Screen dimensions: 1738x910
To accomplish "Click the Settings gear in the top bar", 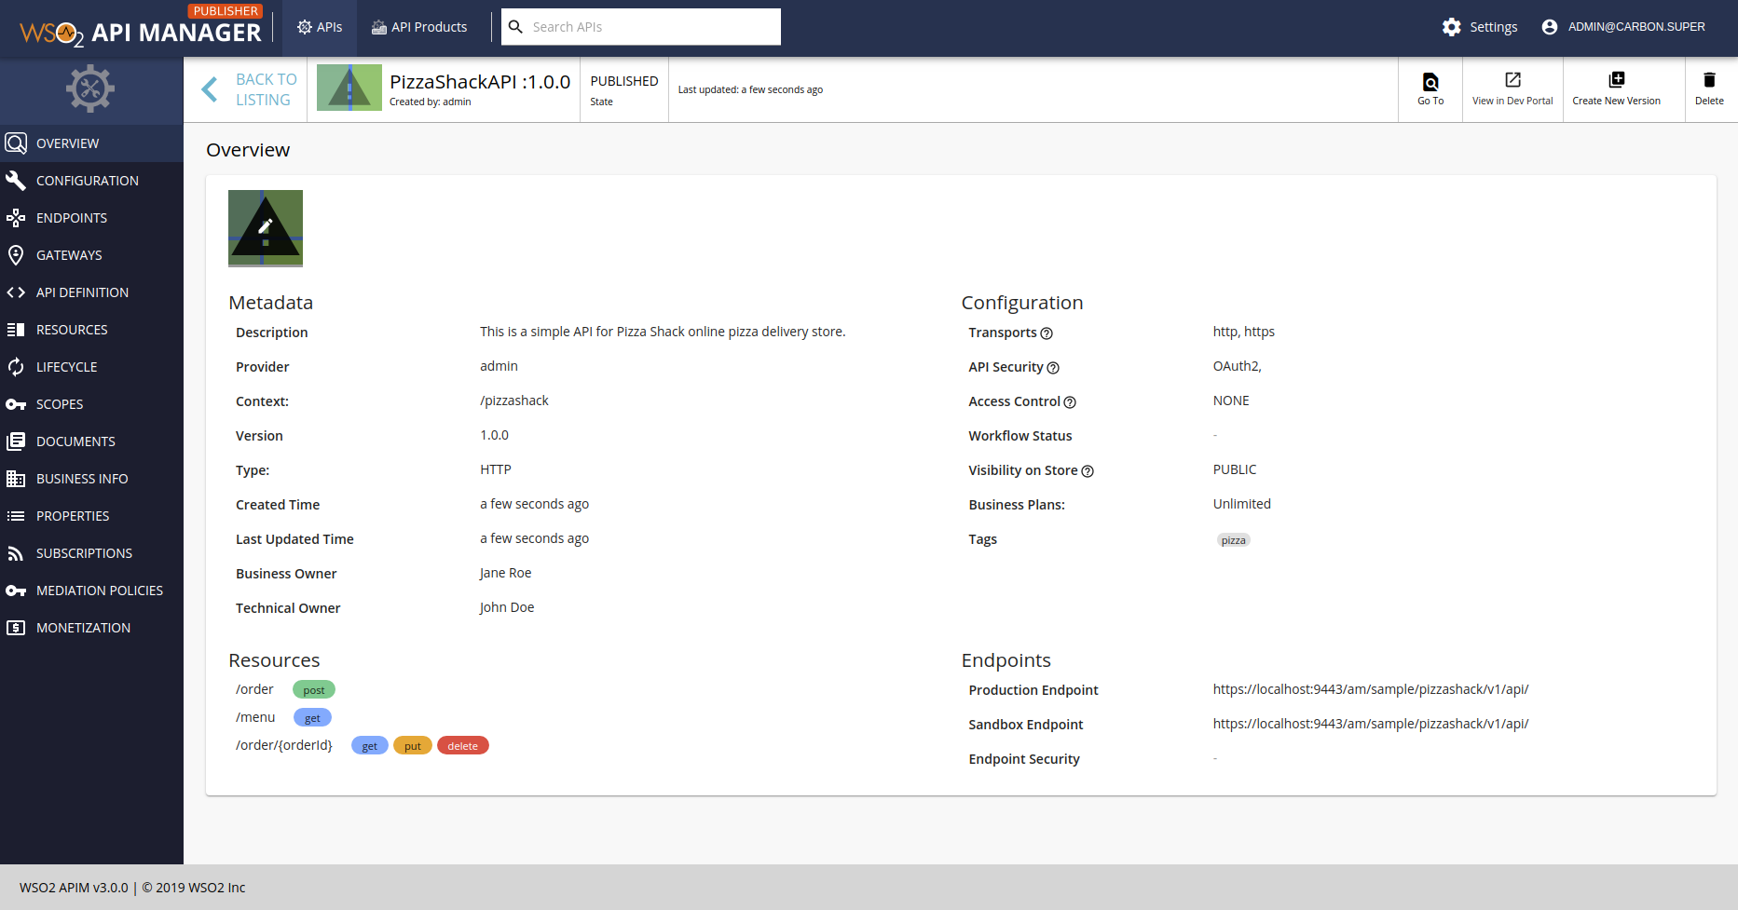I will tap(1451, 27).
